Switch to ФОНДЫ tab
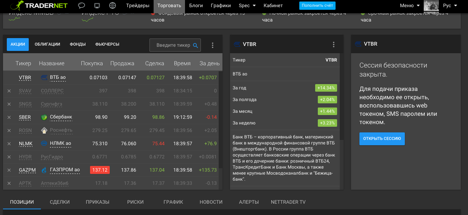The image size is (468, 215). tap(78, 44)
